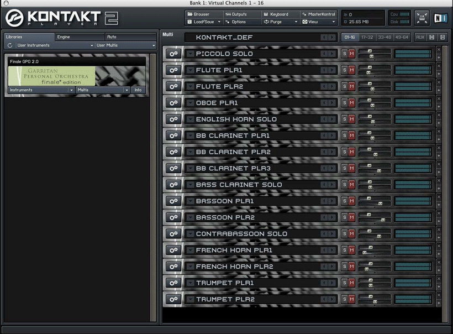453x334 pixels.
Task: Open the User Multis dropdown
Action: (125, 45)
